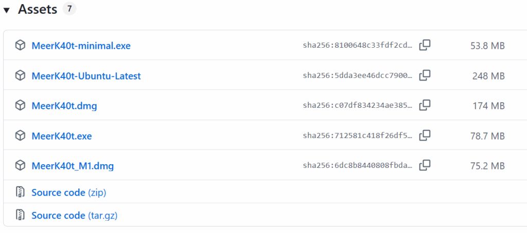Click zip file icon for Source code (zip)

[20, 192]
